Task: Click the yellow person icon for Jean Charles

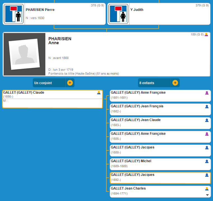Action: (x=207, y=189)
